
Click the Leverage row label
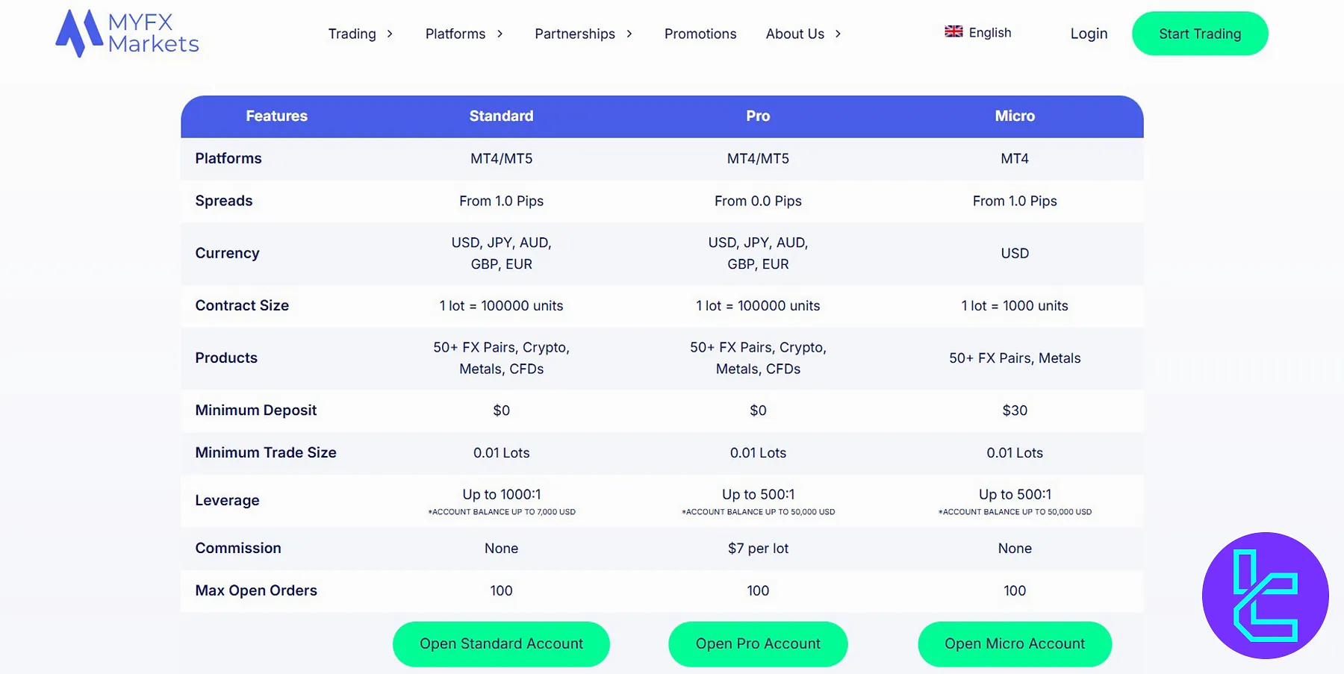pyautogui.click(x=227, y=500)
